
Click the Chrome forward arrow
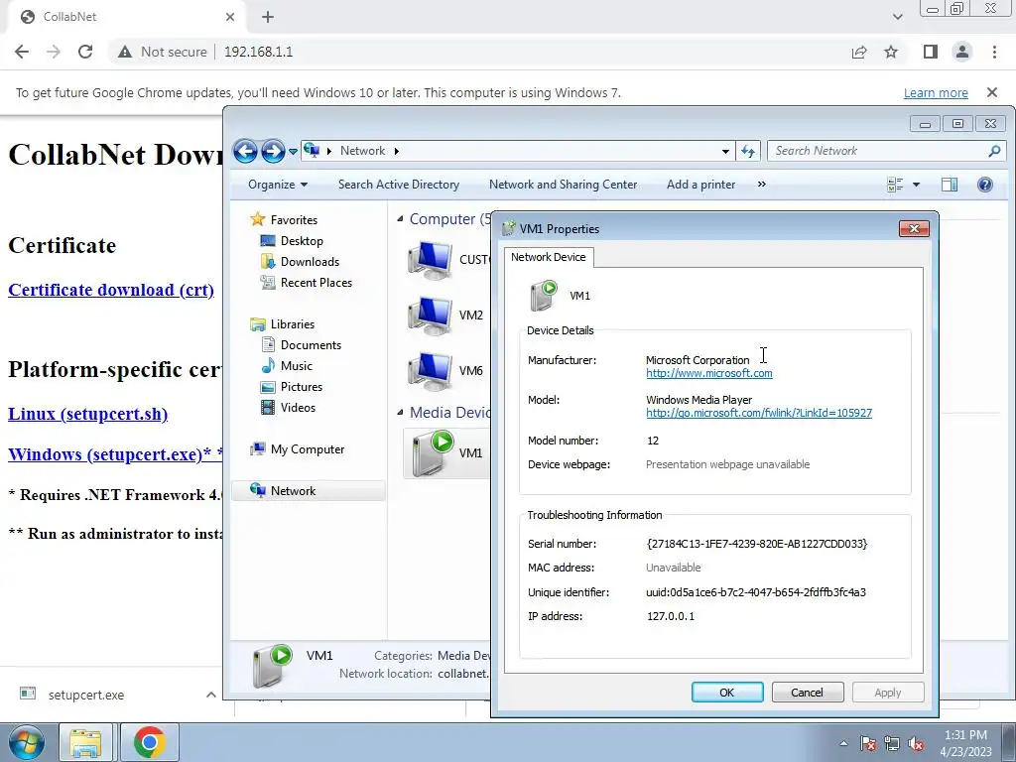click(x=54, y=52)
